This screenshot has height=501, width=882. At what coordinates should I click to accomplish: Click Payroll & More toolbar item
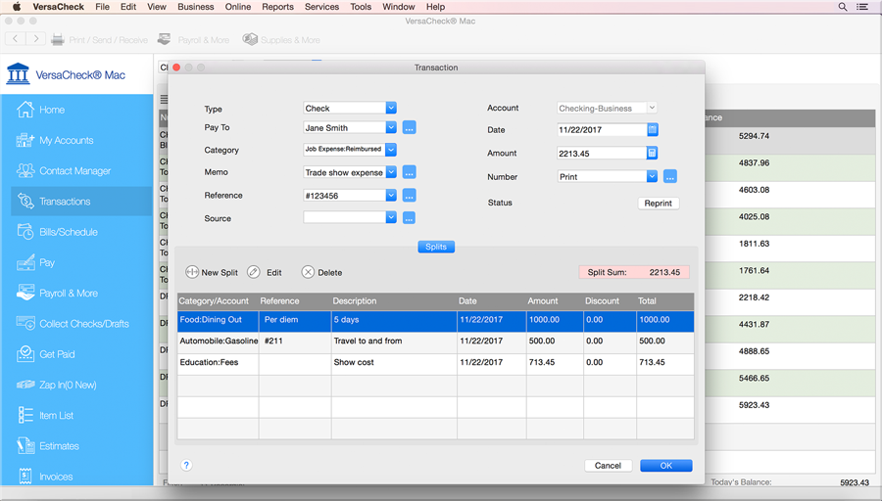click(x=193, y=40)
